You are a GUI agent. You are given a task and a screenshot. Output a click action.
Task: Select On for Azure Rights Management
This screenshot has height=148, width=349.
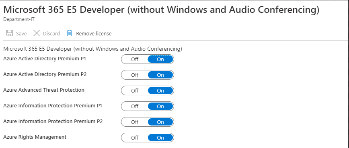[160, 138]
